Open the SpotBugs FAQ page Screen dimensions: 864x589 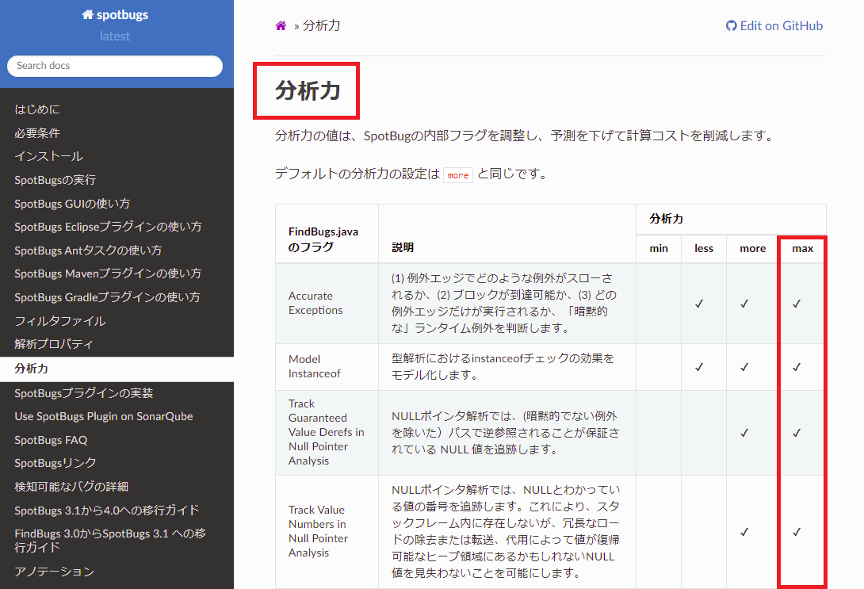[x=51, y=440]
